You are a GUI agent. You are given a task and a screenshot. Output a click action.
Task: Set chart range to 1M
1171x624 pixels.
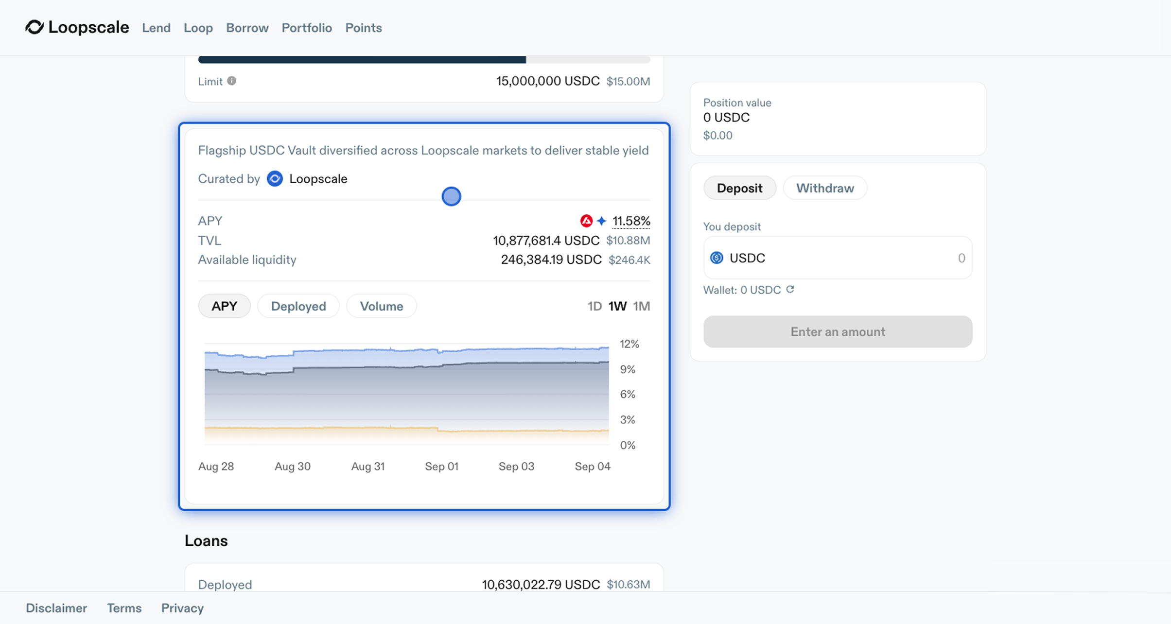click(641, 306)
